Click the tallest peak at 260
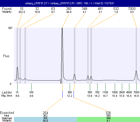Image resolution: width=140 pixels, height=122 pixels. point(62,54)
